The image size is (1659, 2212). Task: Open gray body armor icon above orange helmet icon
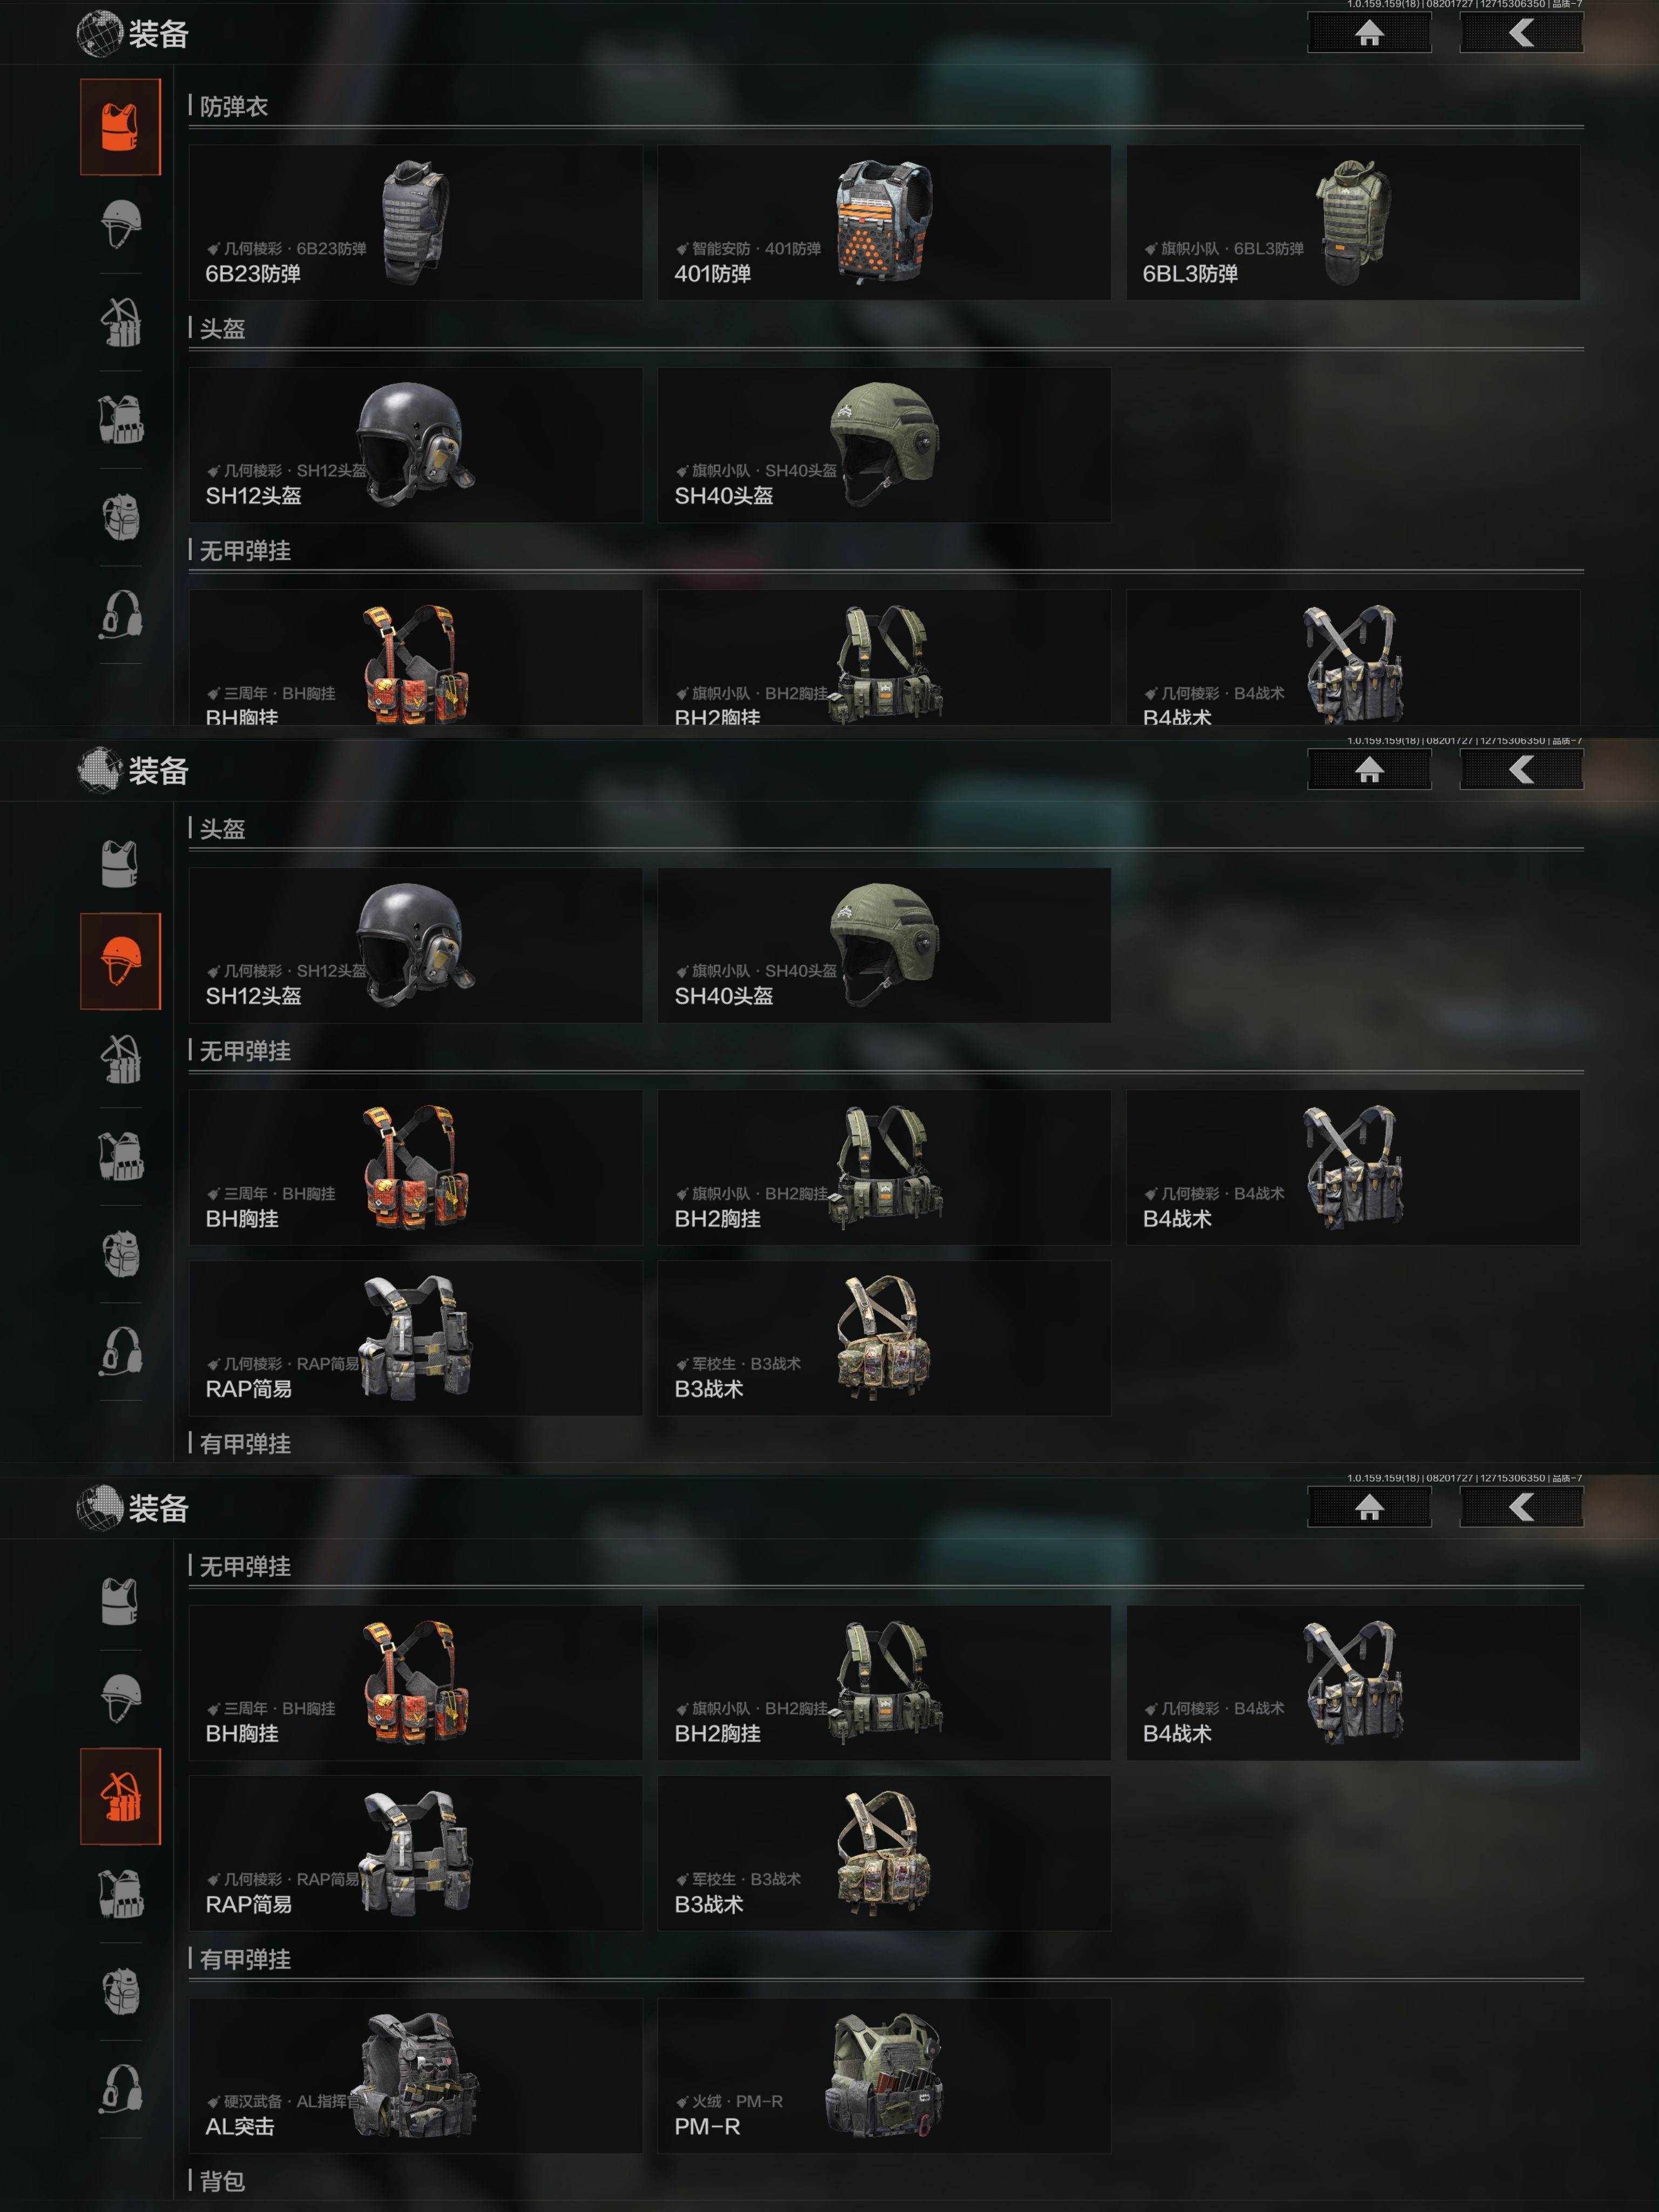(x=120, y=864)
